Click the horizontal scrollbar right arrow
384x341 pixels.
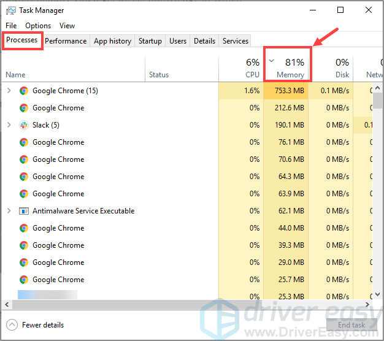(x=367, y=305)
